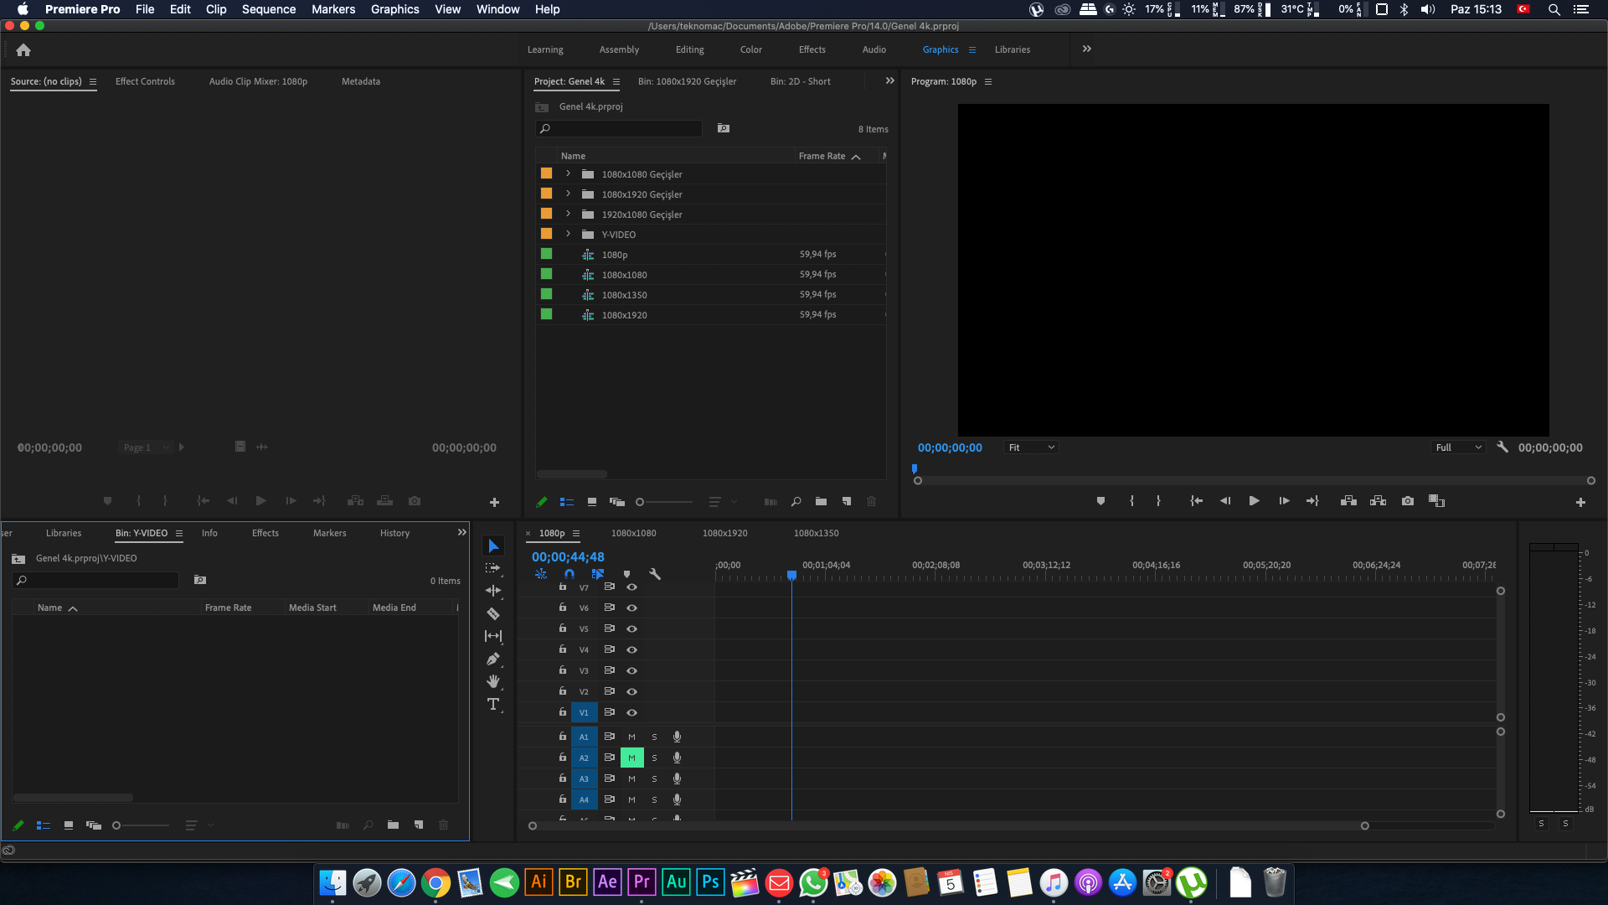Expand the Y-VIDEO bin folder

[x=568, y=234]
